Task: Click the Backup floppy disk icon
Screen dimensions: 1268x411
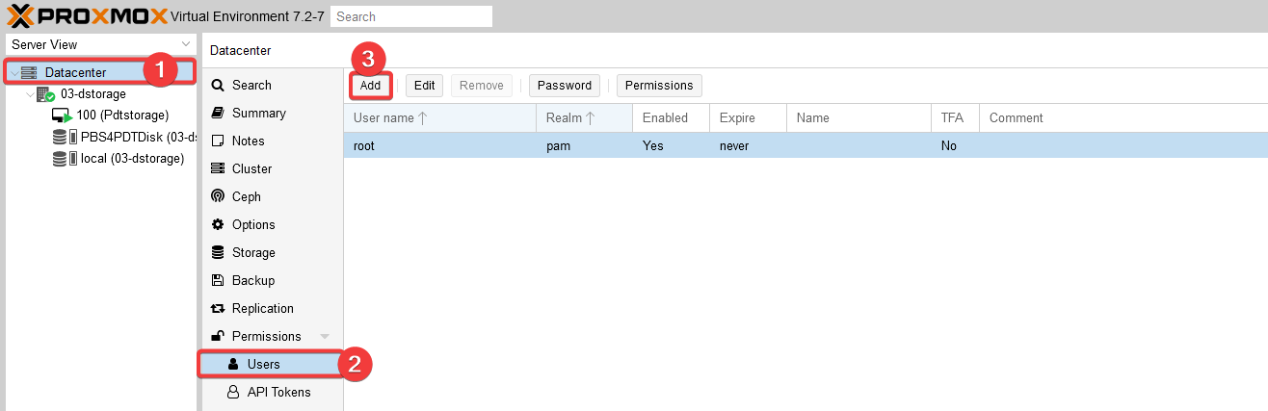Action: [218, 281]
